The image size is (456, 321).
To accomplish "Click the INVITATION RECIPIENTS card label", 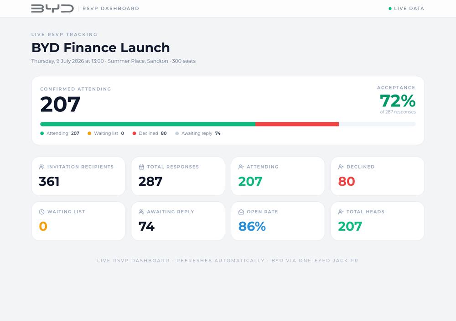I will pyautogui.click(x=81, y=167).
